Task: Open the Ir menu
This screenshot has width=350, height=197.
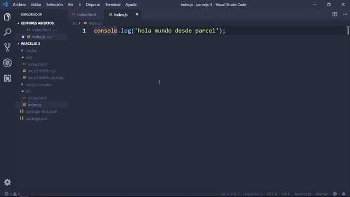Action: tap(80, 4)
